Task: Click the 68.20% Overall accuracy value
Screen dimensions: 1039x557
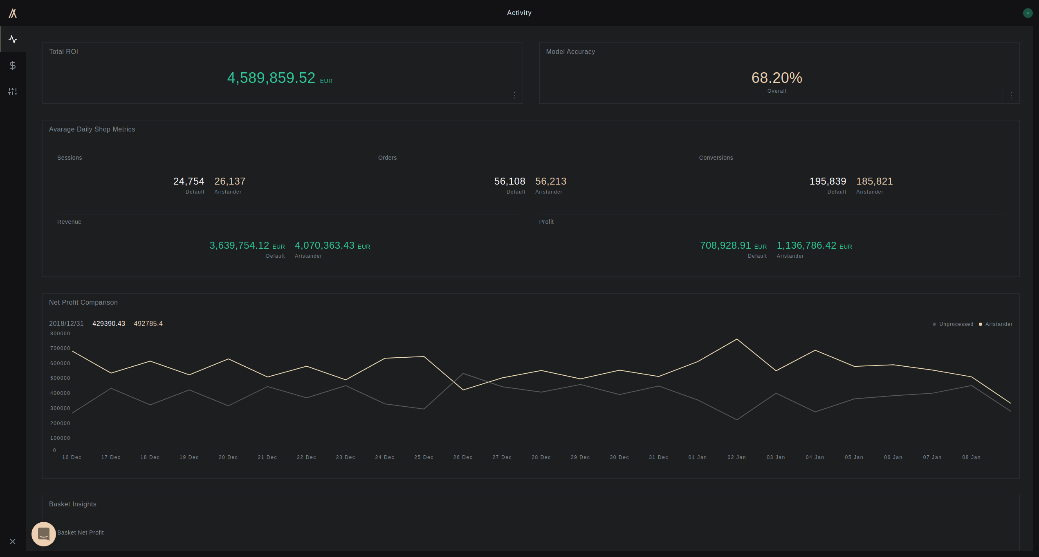Action: 776,78
